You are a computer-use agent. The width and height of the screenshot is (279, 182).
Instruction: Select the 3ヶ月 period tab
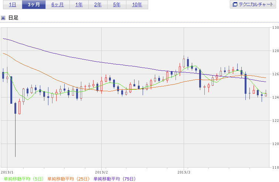tap(34, 5)
